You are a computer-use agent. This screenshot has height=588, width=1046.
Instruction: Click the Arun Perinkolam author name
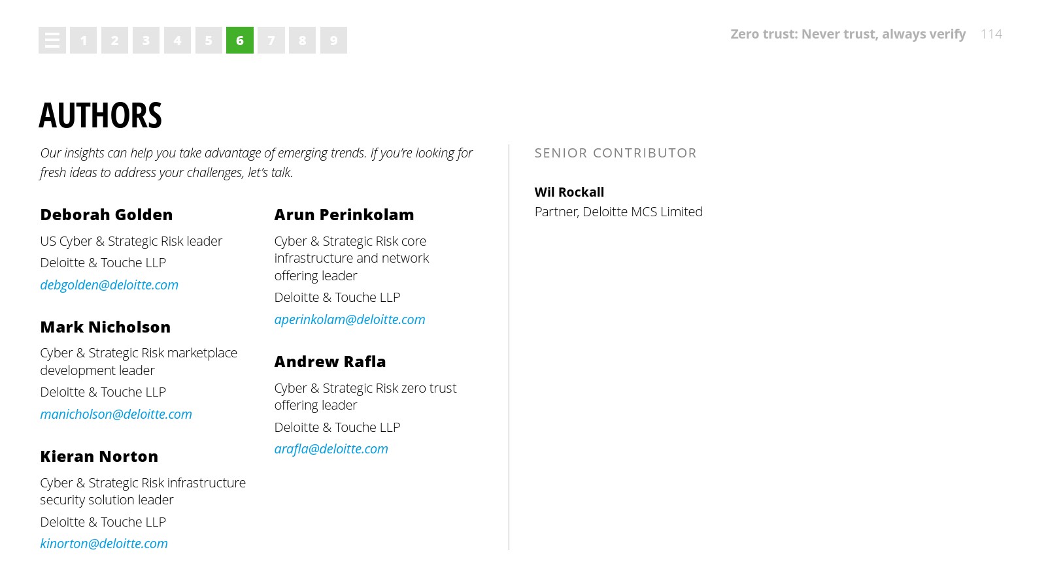(344, 215)
